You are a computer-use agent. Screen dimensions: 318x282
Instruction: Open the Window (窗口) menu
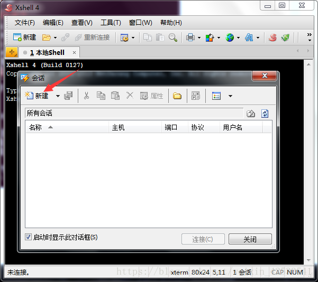pos(141,23)
